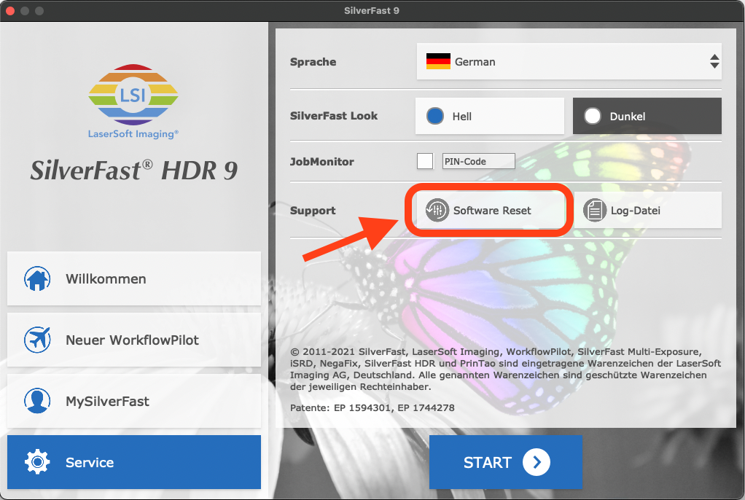Click the Support label
745x500 pixels.
click(x=313, y=211)
